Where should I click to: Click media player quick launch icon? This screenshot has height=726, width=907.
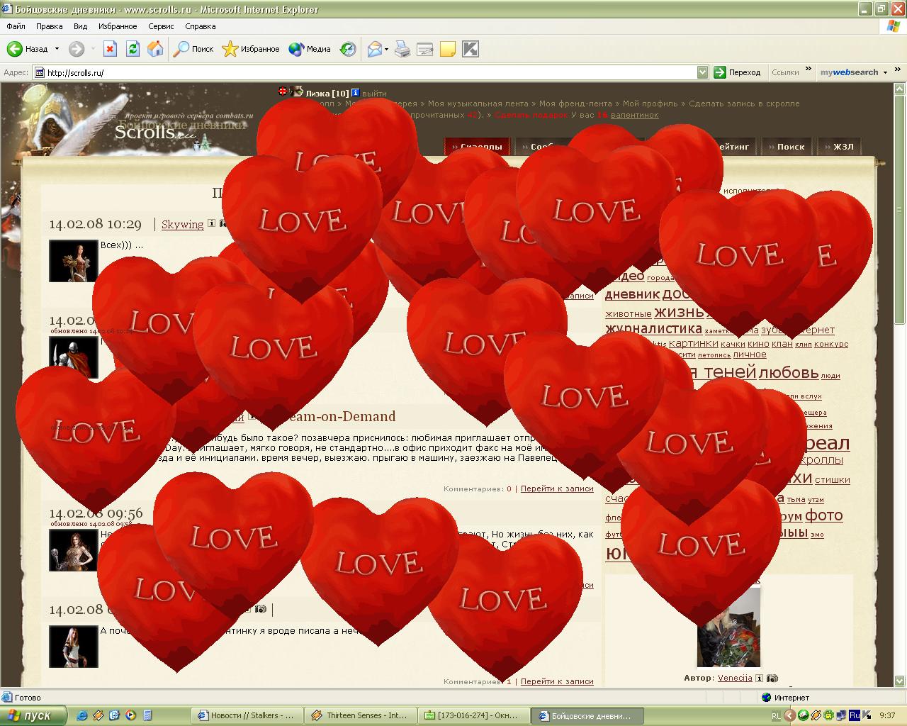coord(130,715)
